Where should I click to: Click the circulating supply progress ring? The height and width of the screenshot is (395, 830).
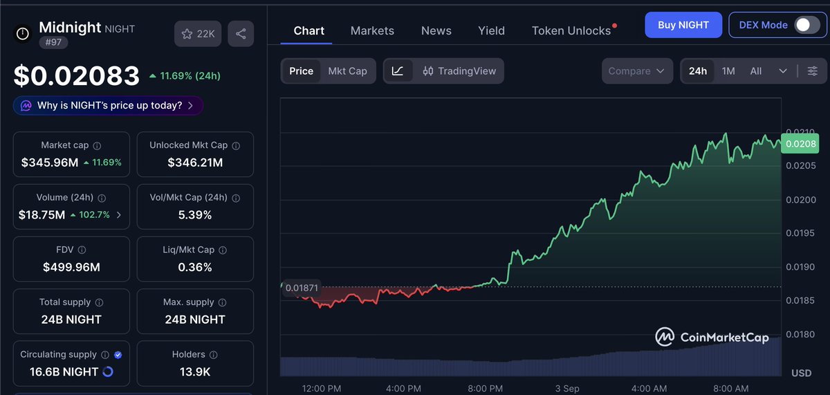coord(108,372)
